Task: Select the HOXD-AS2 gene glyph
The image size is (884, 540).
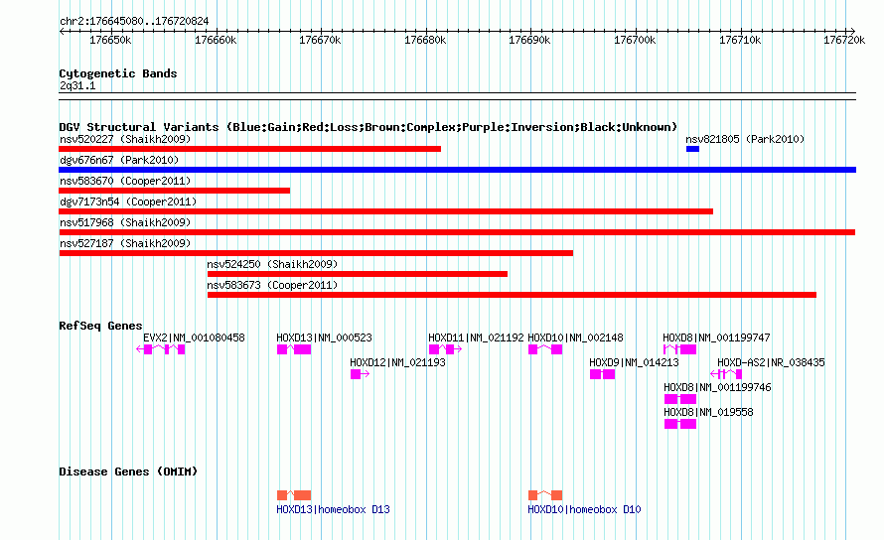Action: (x=726, y=374)
